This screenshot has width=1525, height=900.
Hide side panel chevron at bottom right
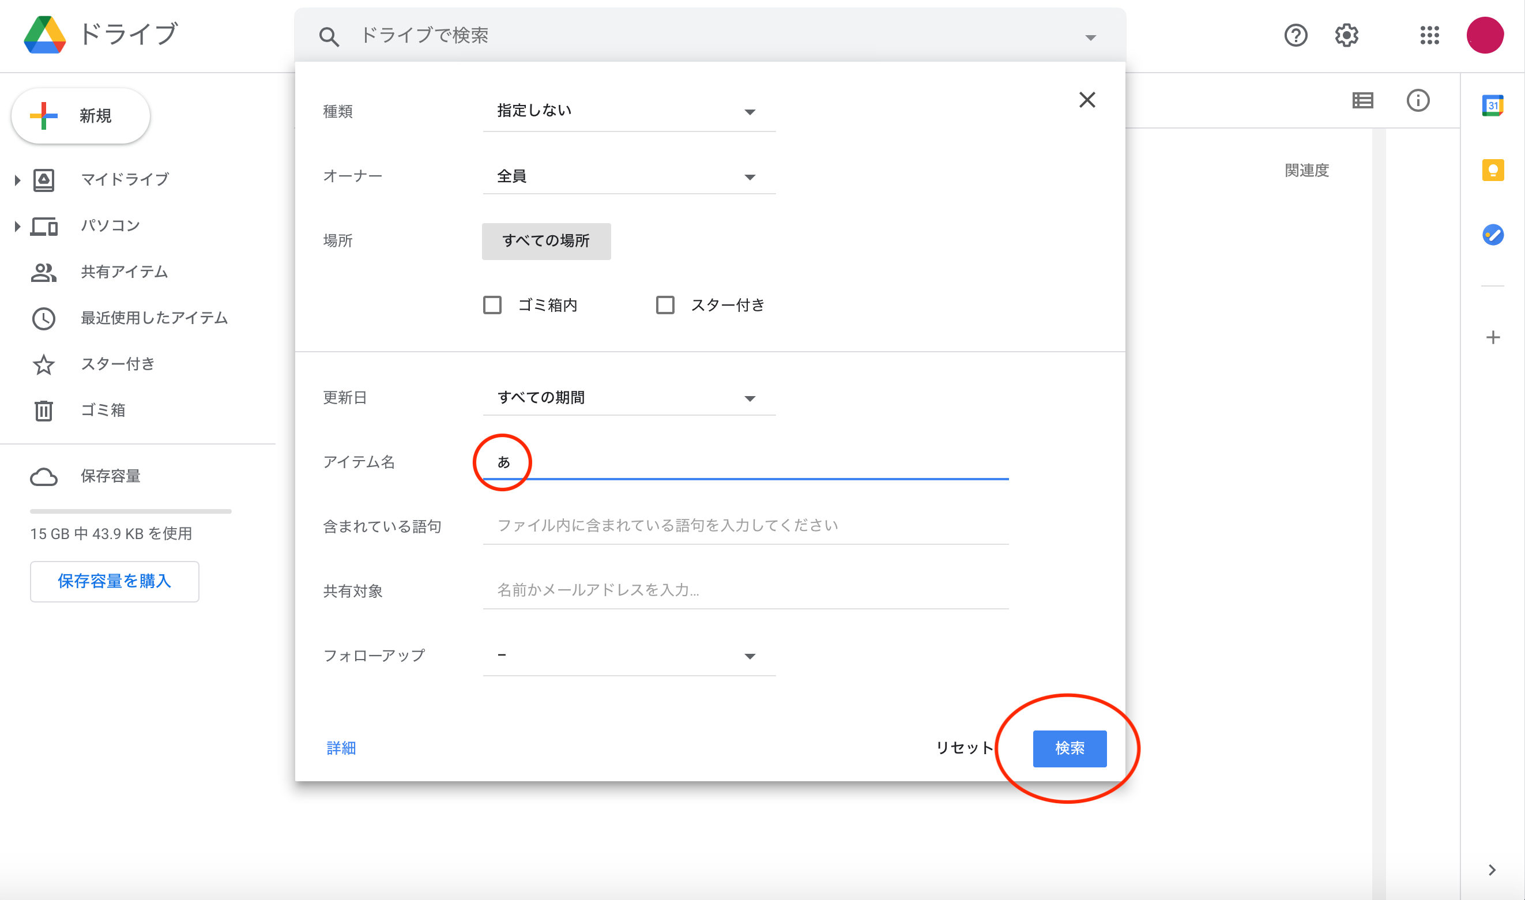(1492, 869)
